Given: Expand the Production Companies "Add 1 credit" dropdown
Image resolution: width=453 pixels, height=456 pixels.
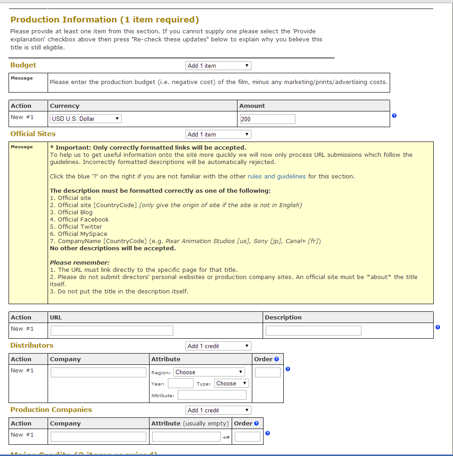Looking at the screenshot, I should (x=218, y=410).
